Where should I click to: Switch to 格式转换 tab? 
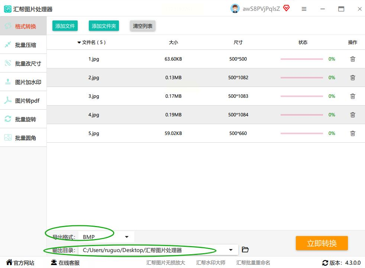click(x=23, y=26)
